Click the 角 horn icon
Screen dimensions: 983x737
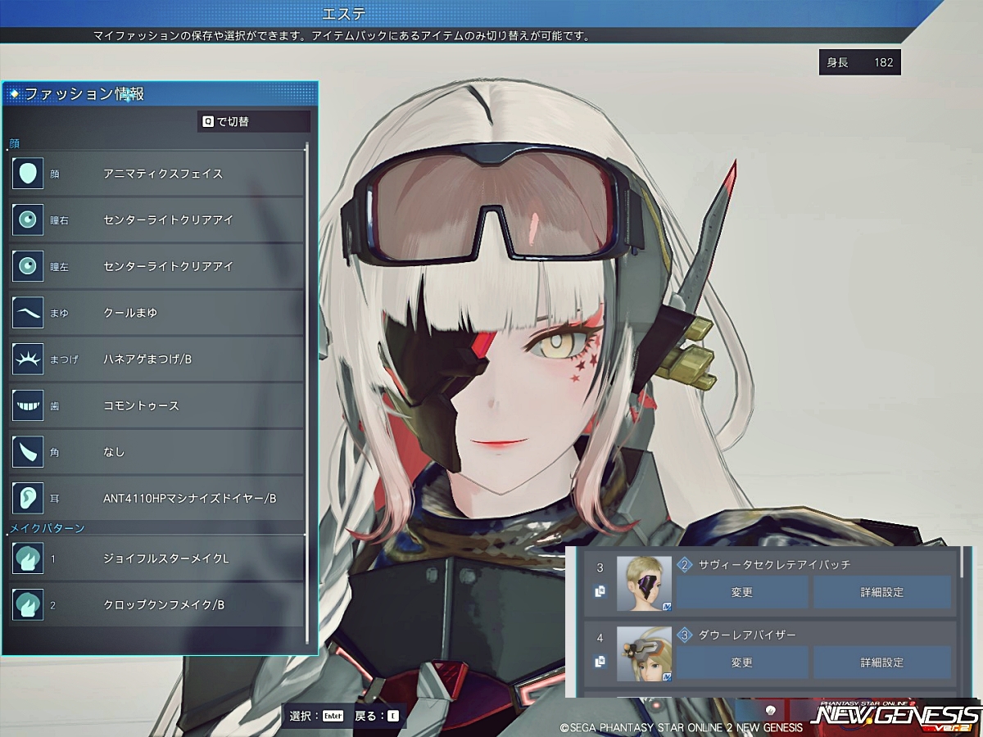pyautogui.click(x=28, y=451)
